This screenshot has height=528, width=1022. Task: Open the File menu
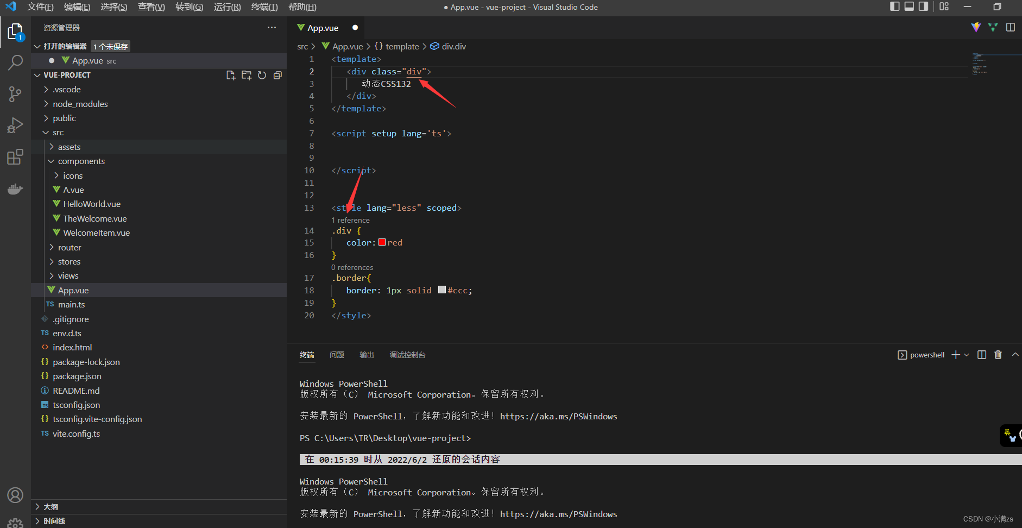[x=40, y=7]
